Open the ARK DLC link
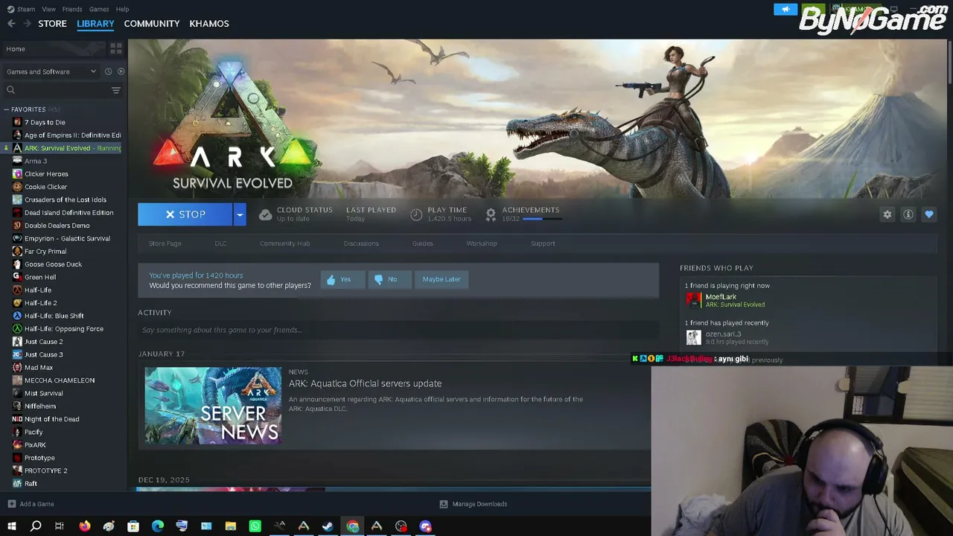This screenshot has height=536, width=953. (x=220, y=243)
